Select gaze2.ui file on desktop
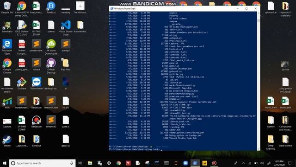 coord(66,141)
